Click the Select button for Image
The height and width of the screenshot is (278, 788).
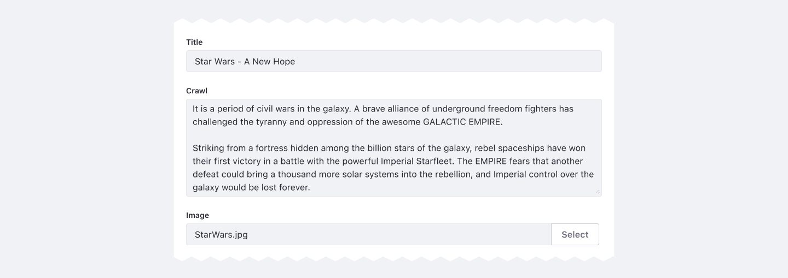coord(575,234)
